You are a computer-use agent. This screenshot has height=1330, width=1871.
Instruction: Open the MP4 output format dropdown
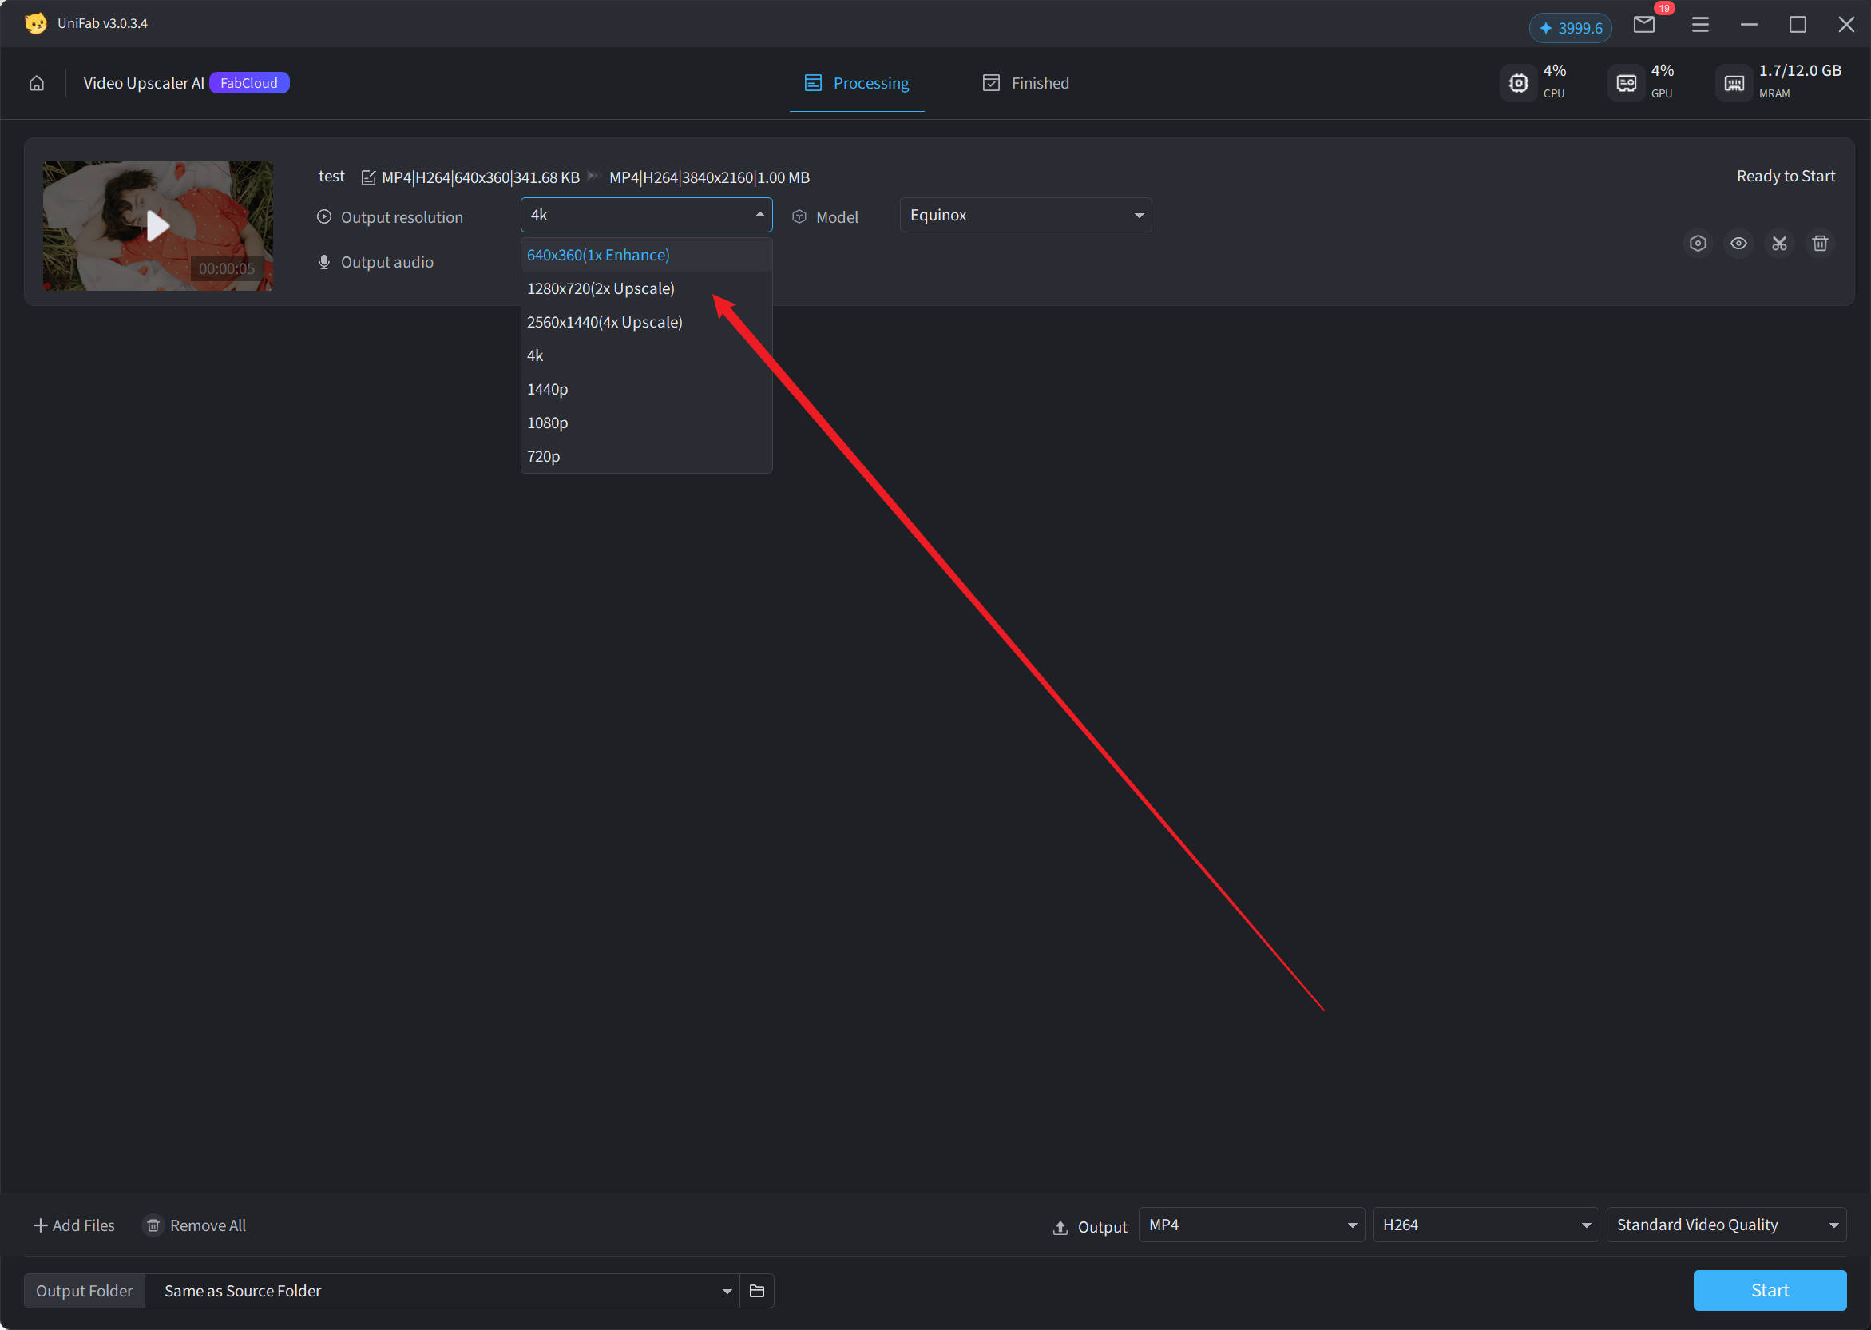coord(1251,1225)
